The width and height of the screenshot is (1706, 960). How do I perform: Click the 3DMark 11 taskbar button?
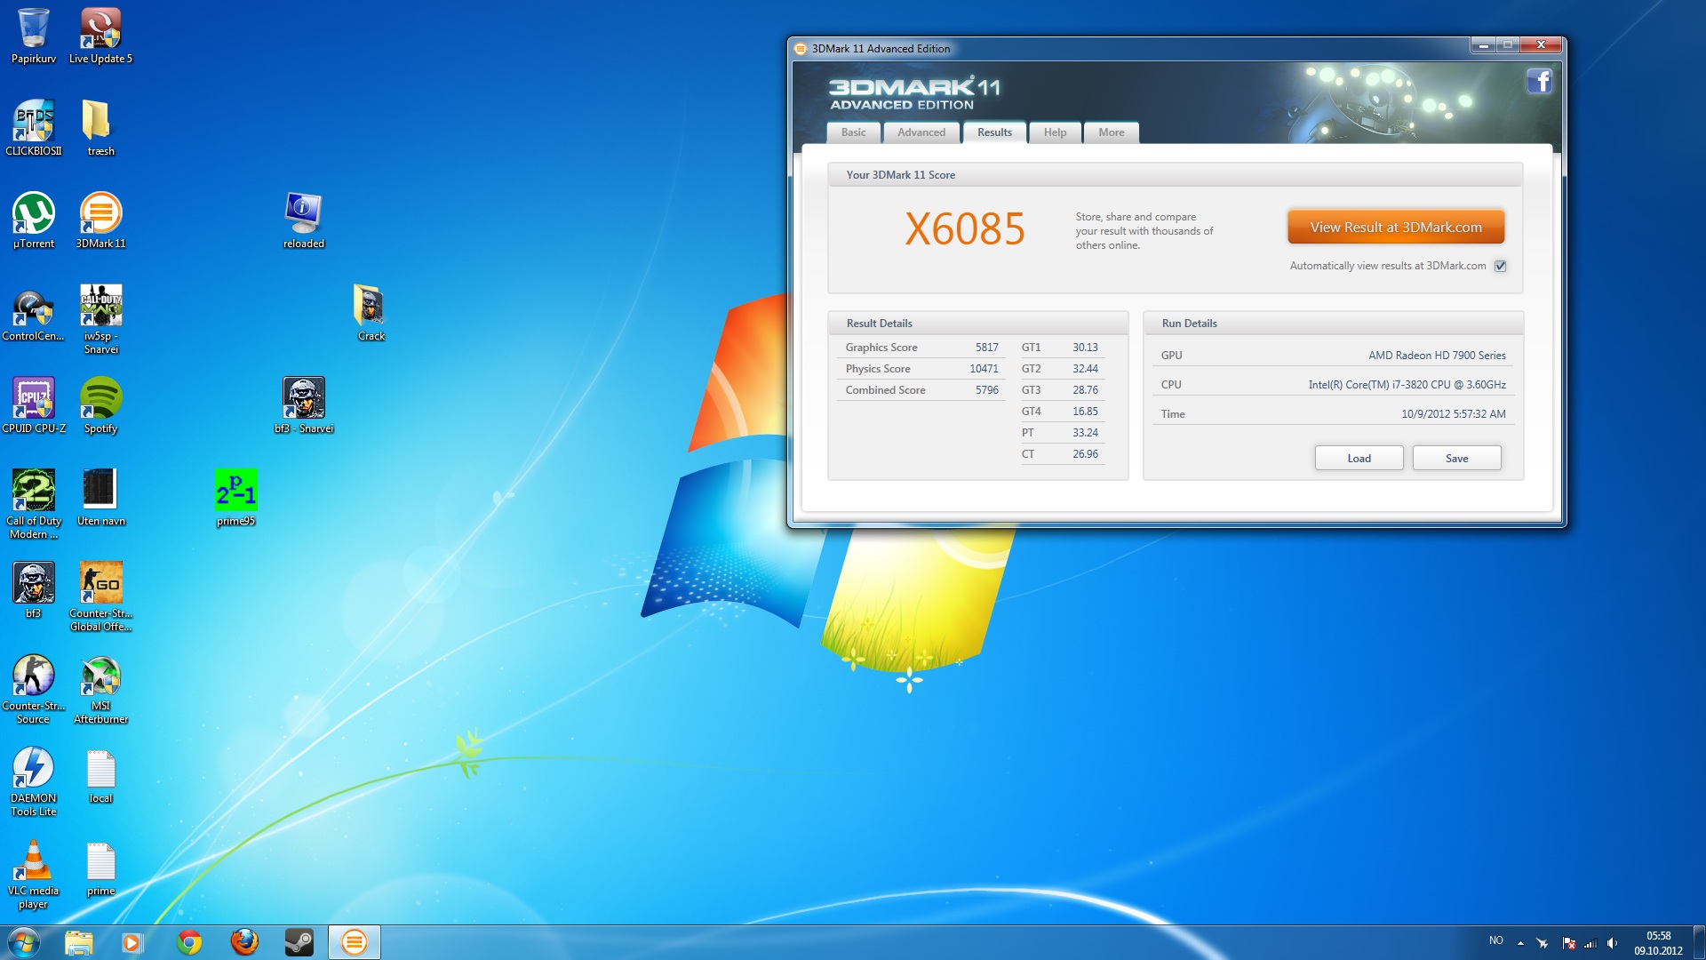355,942
